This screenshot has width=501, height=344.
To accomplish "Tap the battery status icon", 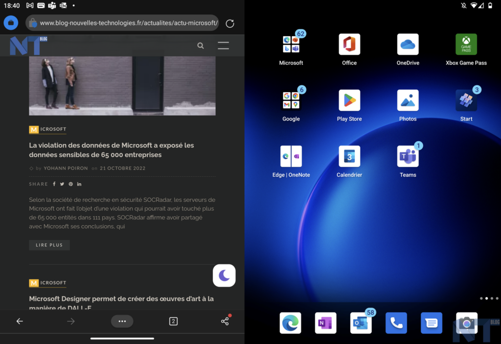I will (490, 5).
